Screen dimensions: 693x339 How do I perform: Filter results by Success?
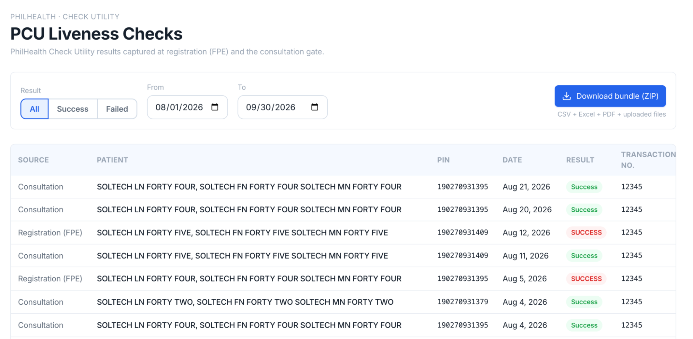(x=73, y=109)
